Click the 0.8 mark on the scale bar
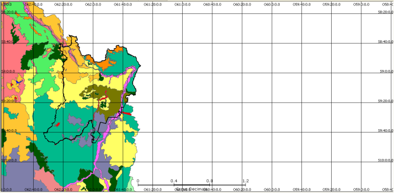Image resolution: width=396 pixels, height=193 pixels. [209, 181]
